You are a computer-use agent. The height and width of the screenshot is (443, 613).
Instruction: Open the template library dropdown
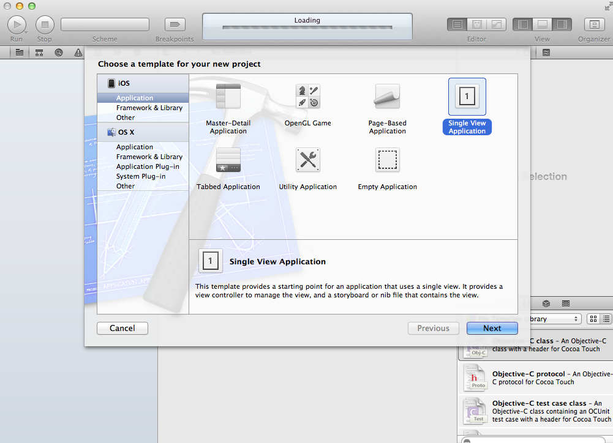[x=555, y=319]
